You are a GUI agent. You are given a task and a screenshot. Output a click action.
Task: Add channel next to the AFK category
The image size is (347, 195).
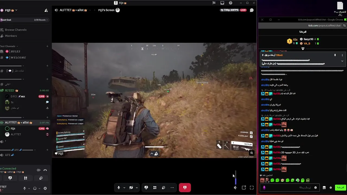[47, 150]
